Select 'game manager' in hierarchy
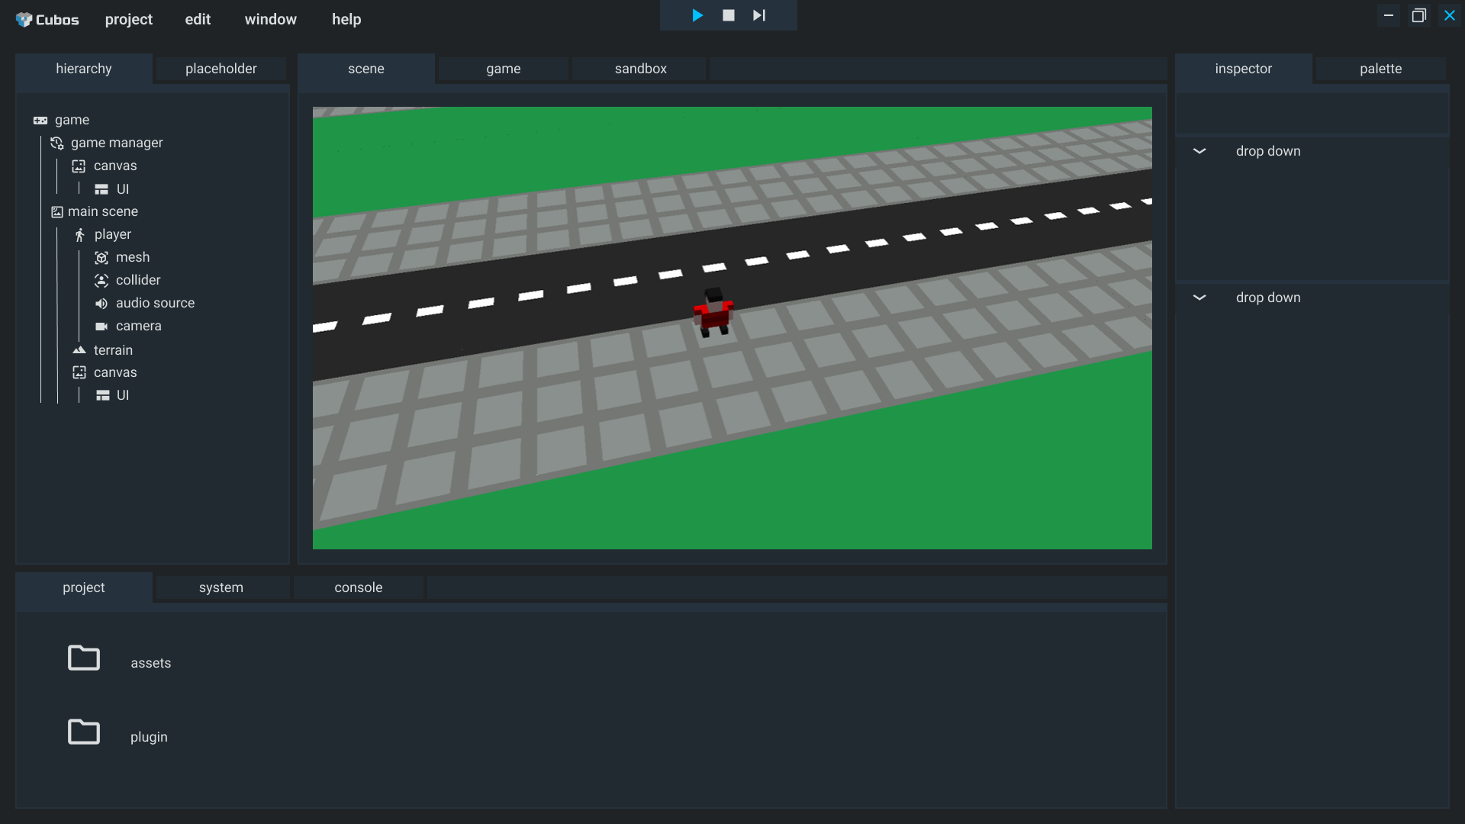Viewport: 1465px width, 824px height. (x=117, y=143)
